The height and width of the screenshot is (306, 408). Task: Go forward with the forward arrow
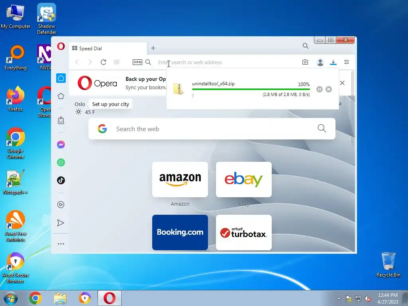[x=90, y=62]
